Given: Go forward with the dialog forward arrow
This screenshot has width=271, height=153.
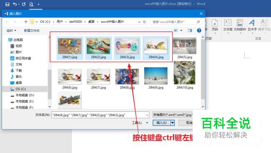Looking at the screenshot, I should [15, 22].
